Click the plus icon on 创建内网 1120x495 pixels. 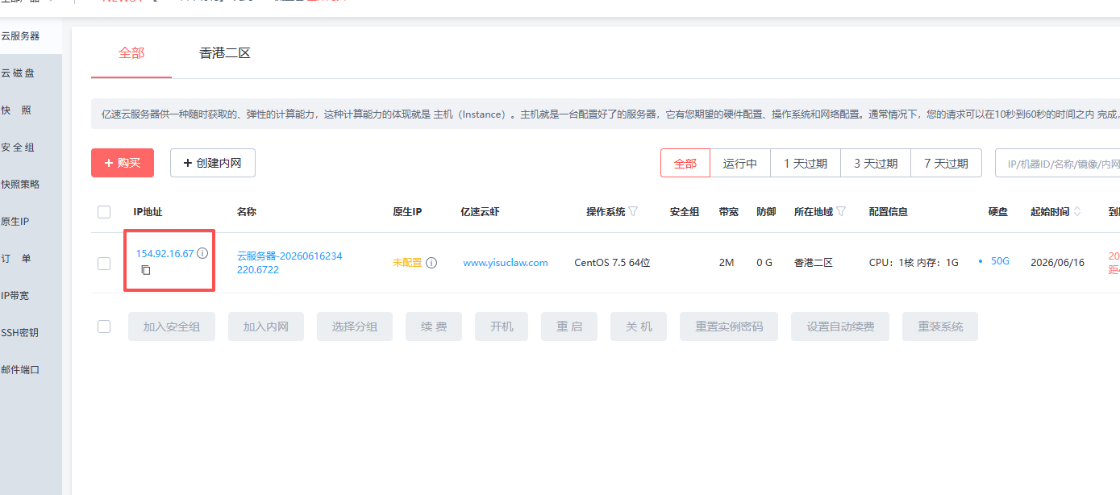[188, 163]
